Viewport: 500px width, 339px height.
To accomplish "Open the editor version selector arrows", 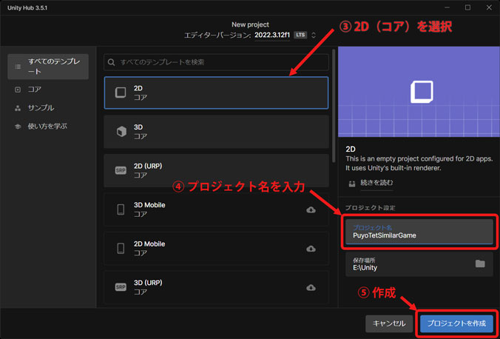I will coord(314,35).
